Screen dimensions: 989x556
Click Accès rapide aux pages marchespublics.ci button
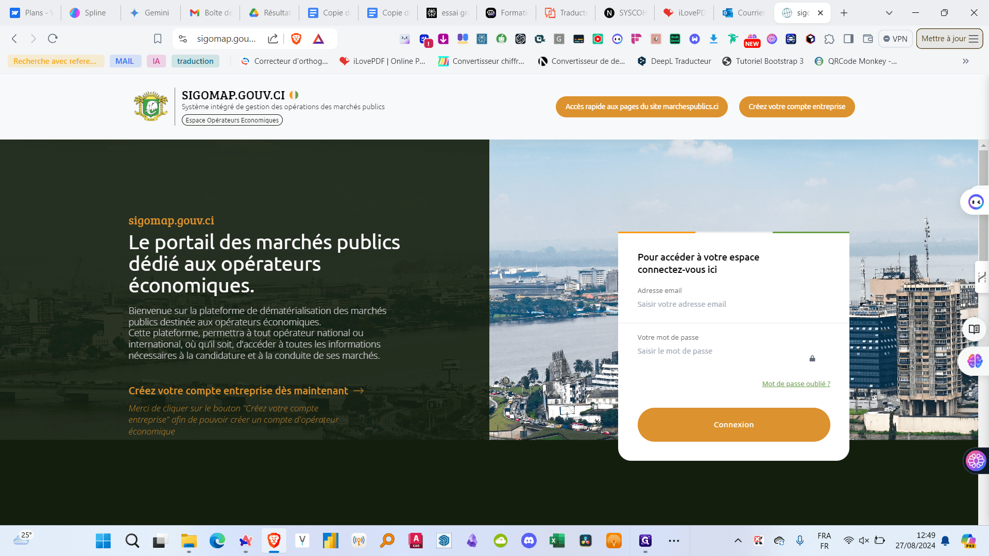(x=641, y=107)
